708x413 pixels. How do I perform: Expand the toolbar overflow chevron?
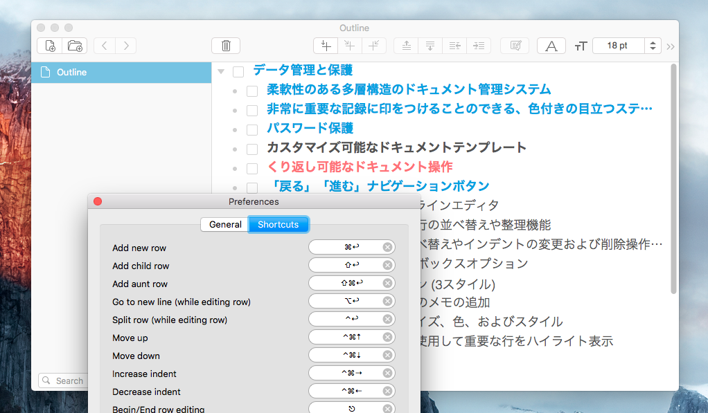[670, 46]
